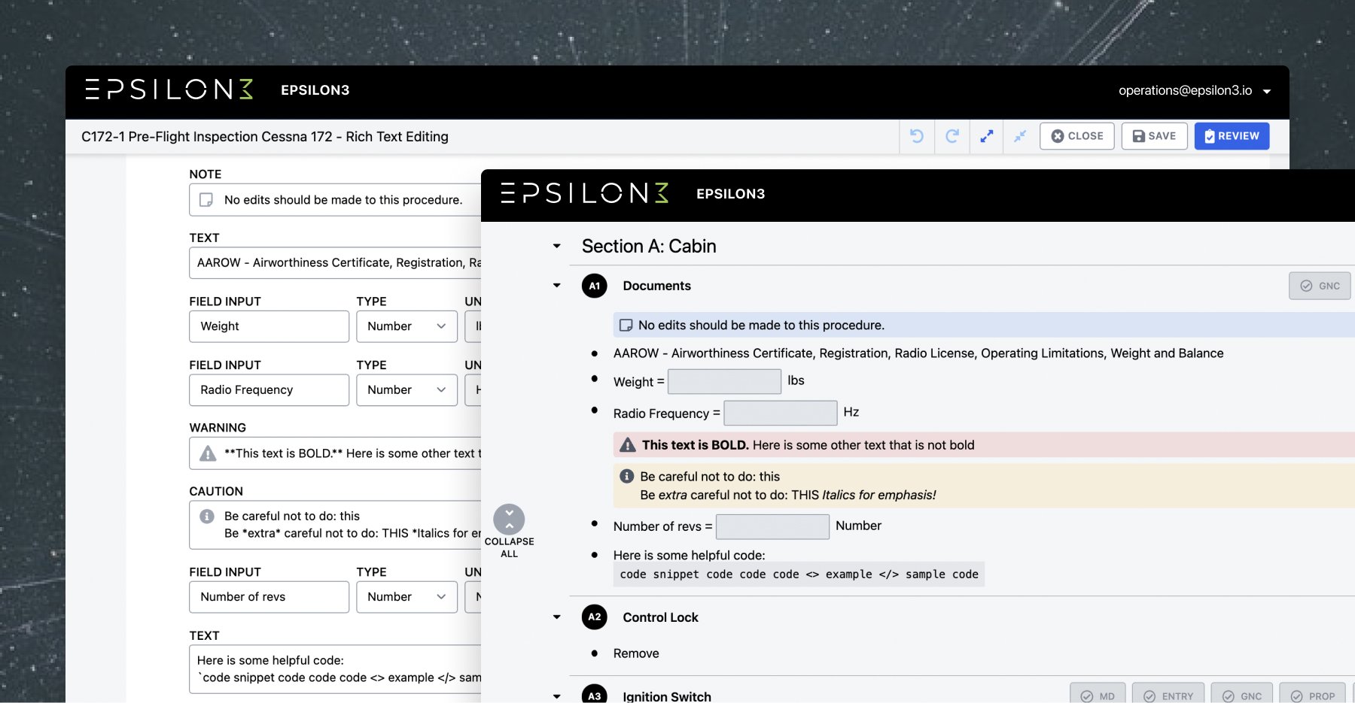
Task: Fill in the Radio Frequency value input
Action: tap(780, 413)
